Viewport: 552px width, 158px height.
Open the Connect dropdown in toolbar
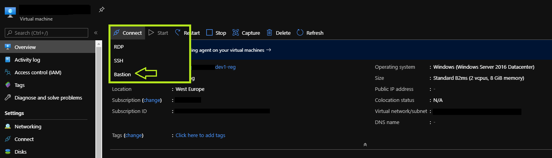(x=128, y=33)
